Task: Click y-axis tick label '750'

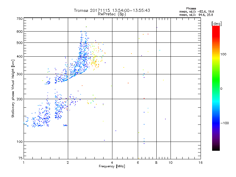Action: pos(19,19)
